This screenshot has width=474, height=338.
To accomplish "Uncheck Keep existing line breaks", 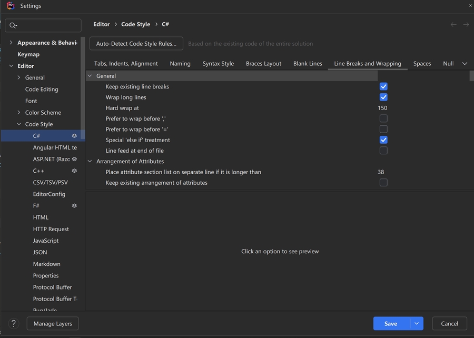I will tap(383, 86).
